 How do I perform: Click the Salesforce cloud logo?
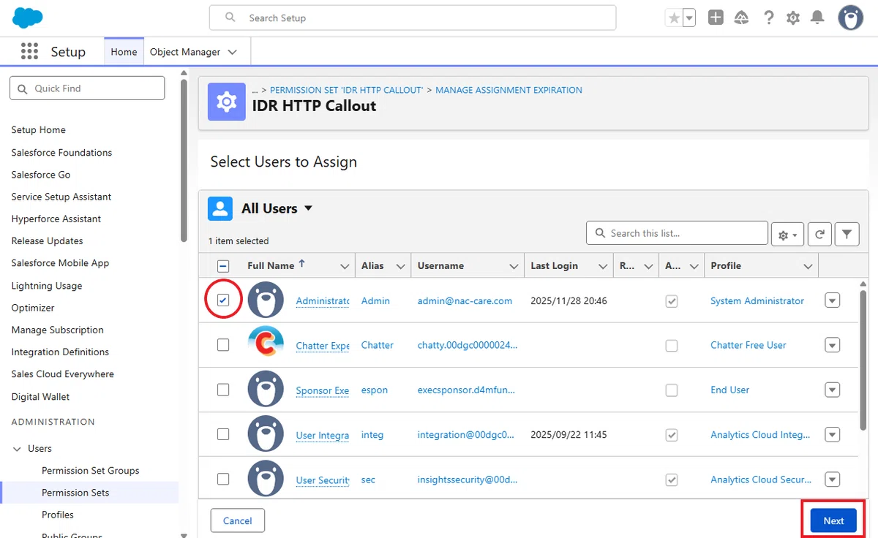(x=28, y=18)
